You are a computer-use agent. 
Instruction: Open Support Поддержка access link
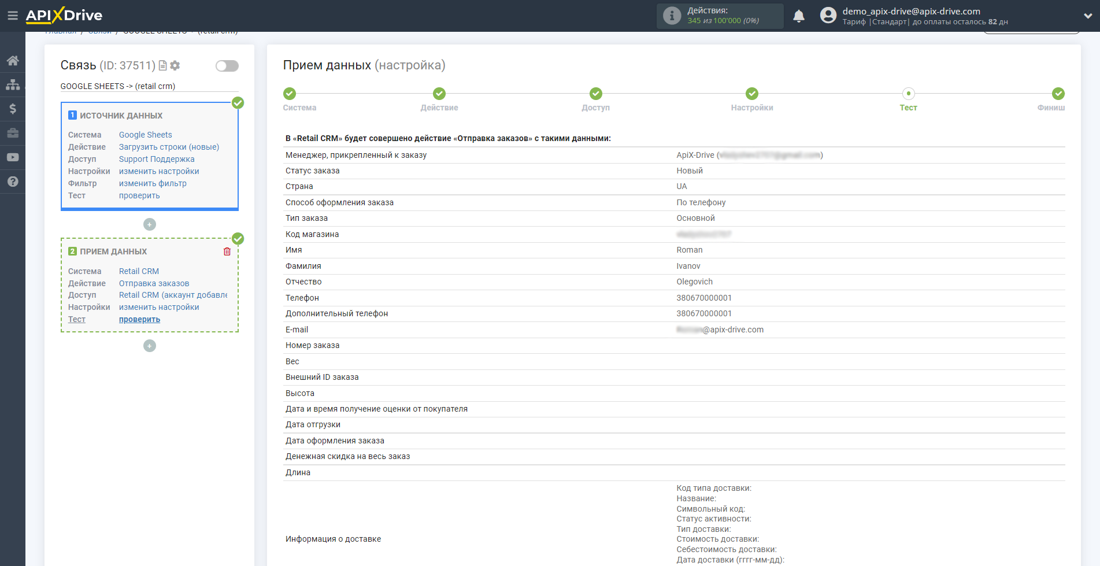coord(157,159)
